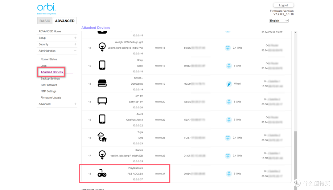Open the Router Status page
Image resolution: width=333 pixels, height=190 pixels.
[x=49, y=59]
